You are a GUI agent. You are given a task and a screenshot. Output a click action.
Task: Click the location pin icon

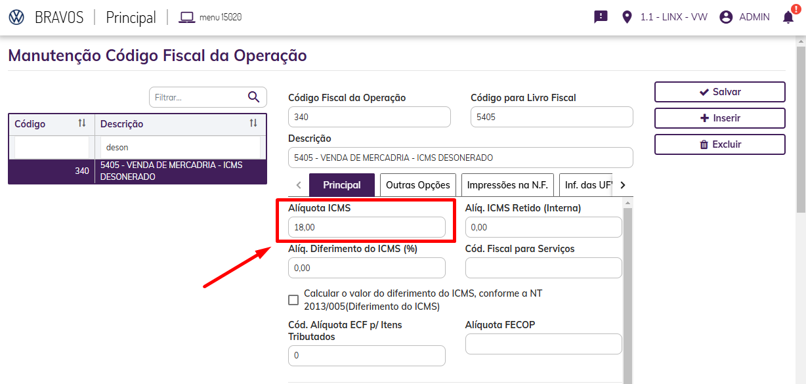point(627,17)
